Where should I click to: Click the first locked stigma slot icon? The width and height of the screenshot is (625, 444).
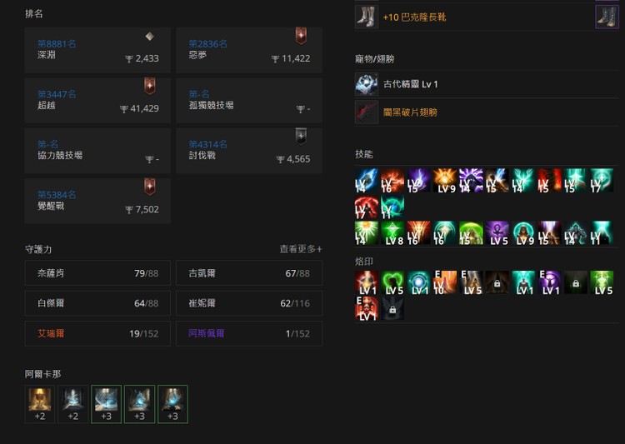pyautogui.click(x=497, y=282)
